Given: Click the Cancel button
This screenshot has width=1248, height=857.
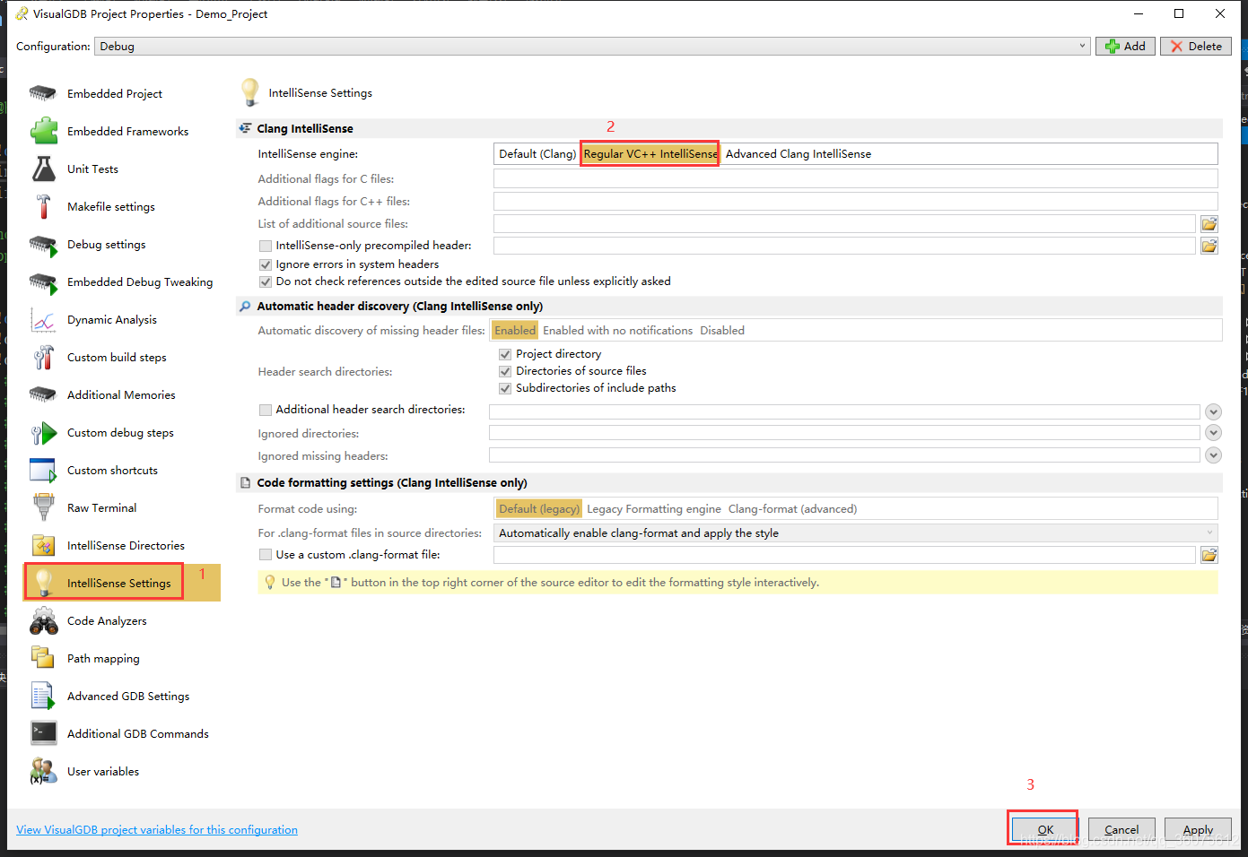Looking at the screenshot, I should (x=1121, y=829).
